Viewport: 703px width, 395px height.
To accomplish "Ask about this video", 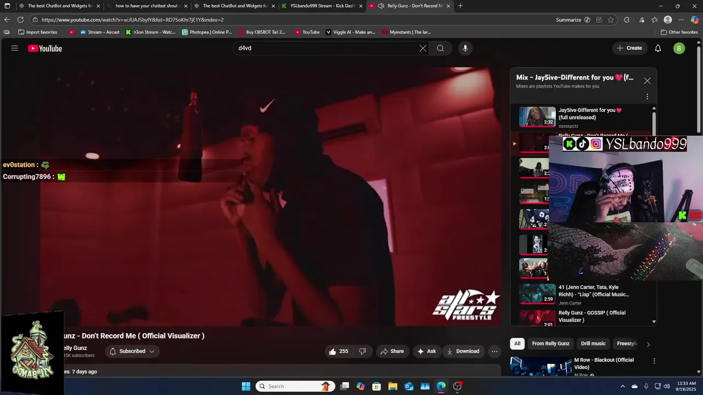I will [x=427, y=351].
